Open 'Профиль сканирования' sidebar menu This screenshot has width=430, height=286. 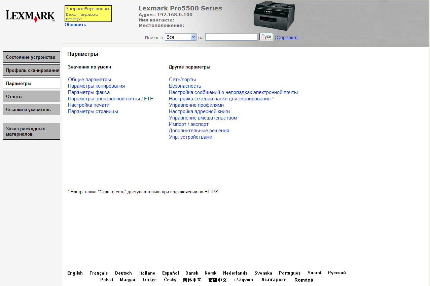[31, 70]
